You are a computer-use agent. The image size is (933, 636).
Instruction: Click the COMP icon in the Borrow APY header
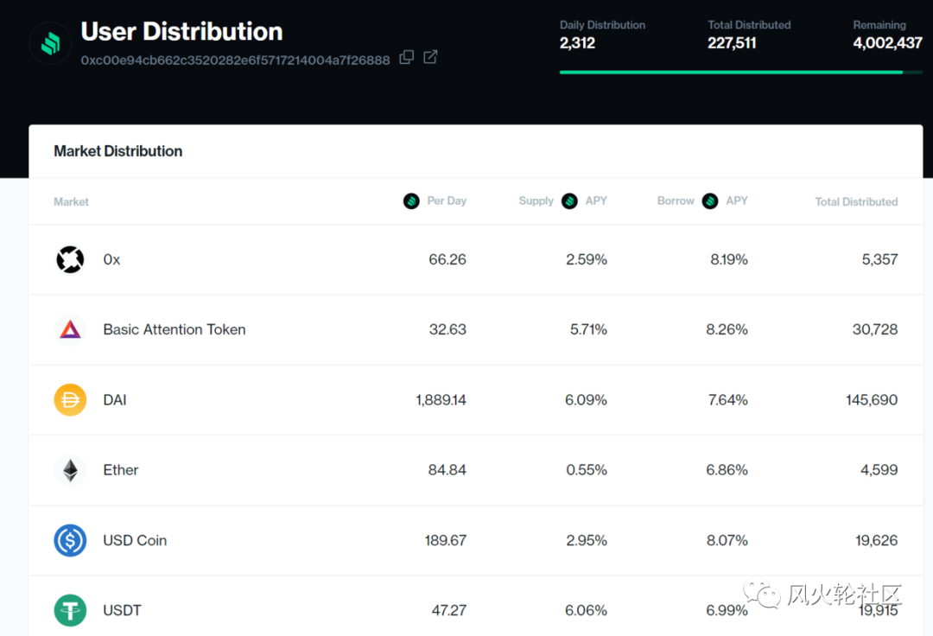710,201
